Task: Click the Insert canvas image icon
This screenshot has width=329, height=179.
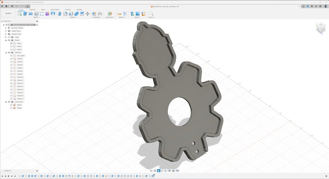Action: pos(138,14)
